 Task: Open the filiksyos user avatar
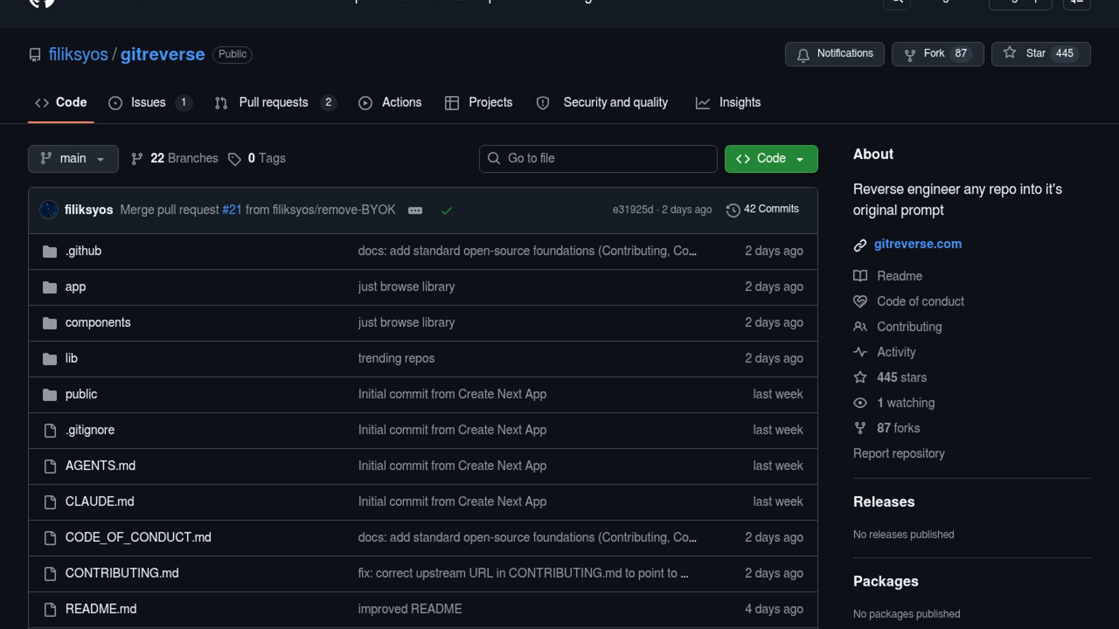49,210
